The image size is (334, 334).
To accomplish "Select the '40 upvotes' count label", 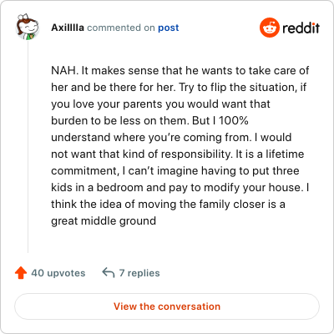I will (x=58, y=273).
